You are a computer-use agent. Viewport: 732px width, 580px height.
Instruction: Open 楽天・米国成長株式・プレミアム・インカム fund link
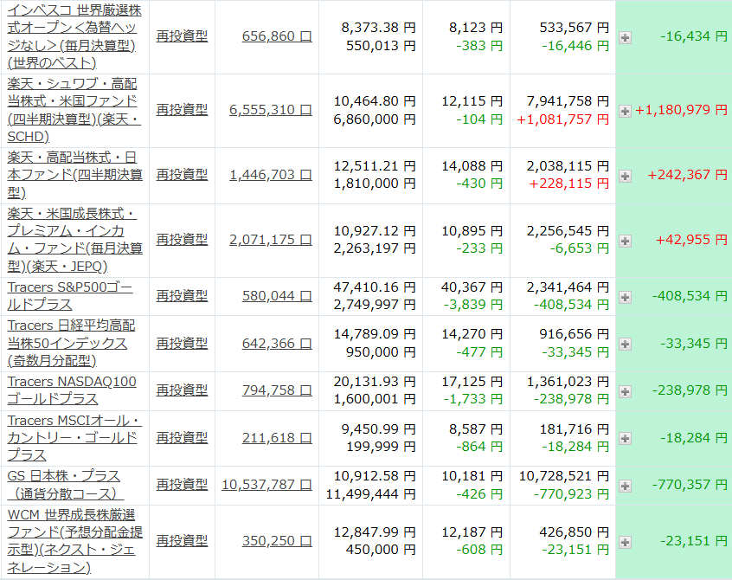[74, 240]
